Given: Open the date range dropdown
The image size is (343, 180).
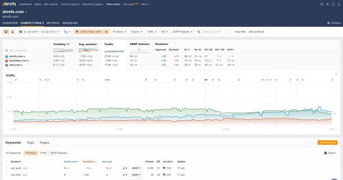Looking at the screenshot, I should click(x=39, y=32).
